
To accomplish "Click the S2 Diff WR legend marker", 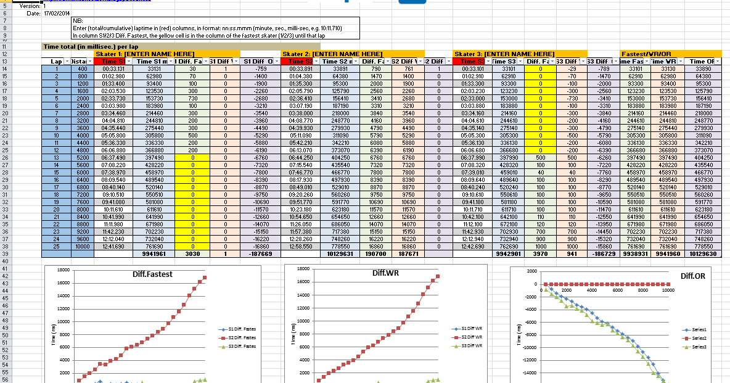I will (456, 337).
